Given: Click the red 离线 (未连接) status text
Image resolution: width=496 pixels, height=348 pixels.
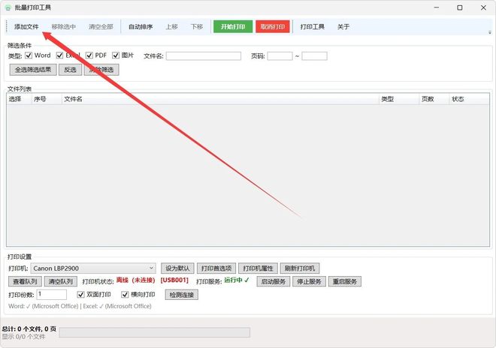Looking at the screenshot, I should [135, 280].
